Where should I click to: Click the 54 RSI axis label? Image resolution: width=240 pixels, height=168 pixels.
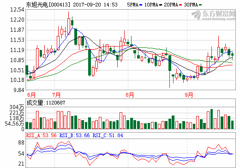tap(21, 154)
